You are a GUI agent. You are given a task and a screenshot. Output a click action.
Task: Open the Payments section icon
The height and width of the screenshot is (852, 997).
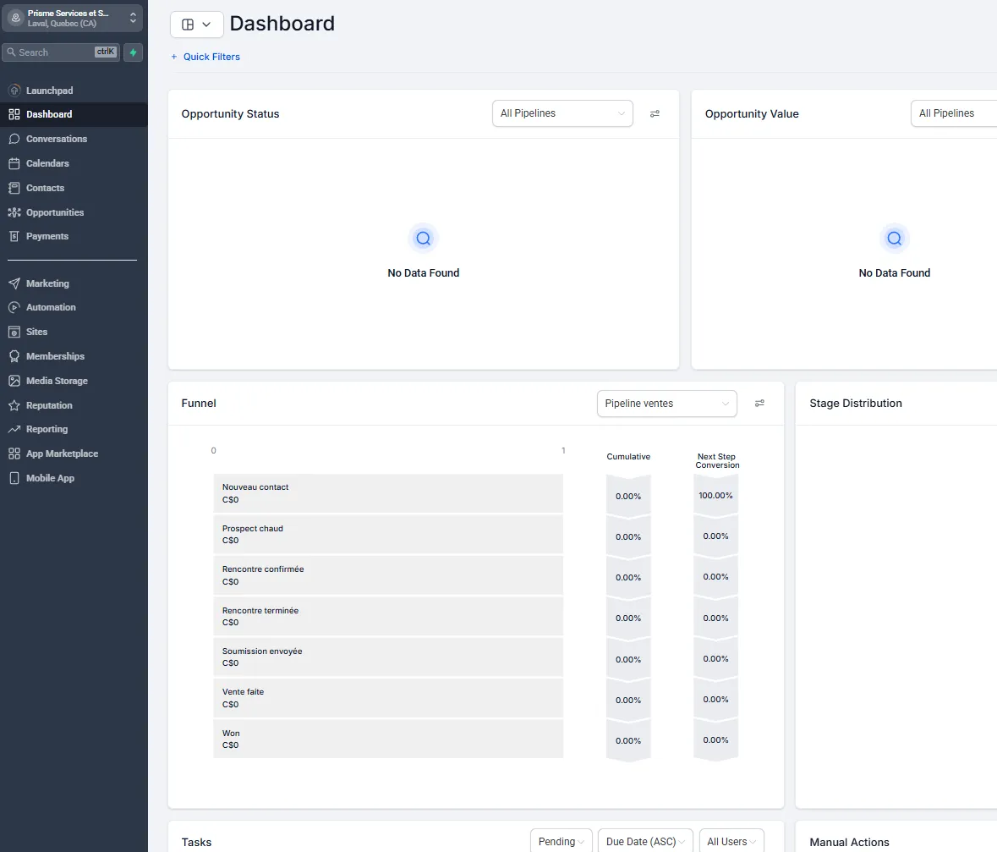pos(16,236)
